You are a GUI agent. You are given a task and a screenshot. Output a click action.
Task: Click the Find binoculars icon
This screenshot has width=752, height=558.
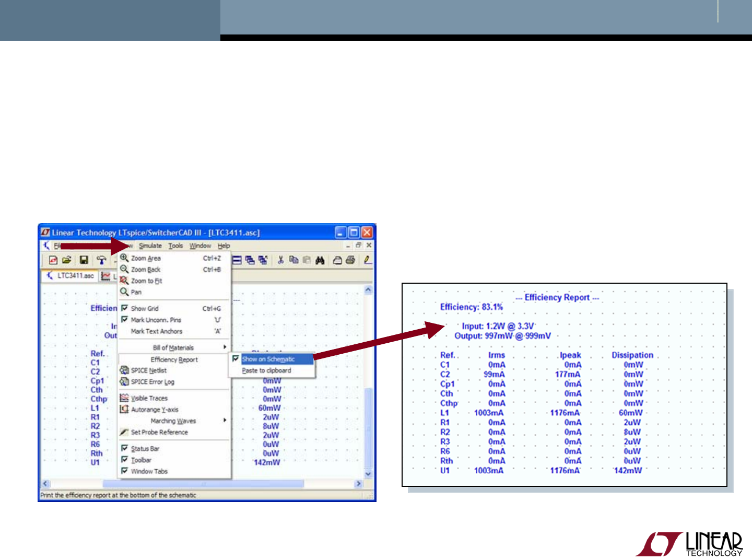click(320, 260)
